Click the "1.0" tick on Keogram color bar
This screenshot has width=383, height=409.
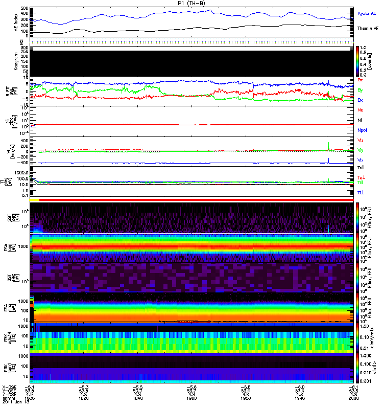pyautogui.click(x=363, y=48)
